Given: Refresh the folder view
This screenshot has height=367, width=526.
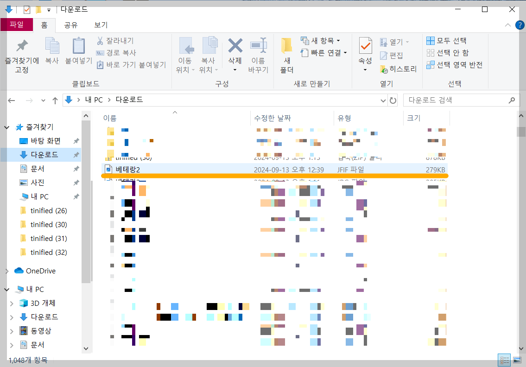Looking at the screenshot, I should click(x=393, y=100).
